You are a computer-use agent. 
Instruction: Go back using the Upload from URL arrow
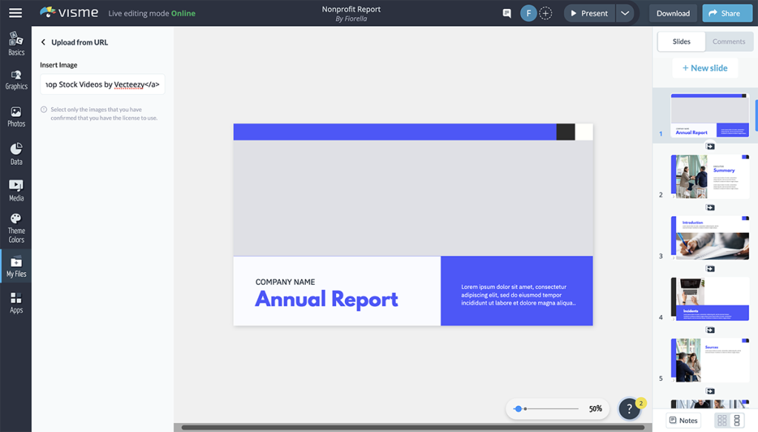pos(43,42)
